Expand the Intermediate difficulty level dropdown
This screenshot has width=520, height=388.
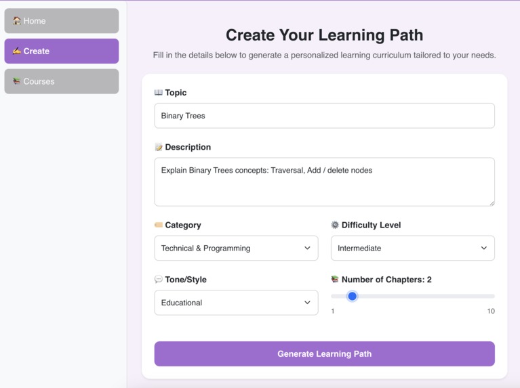click(413, 249)
